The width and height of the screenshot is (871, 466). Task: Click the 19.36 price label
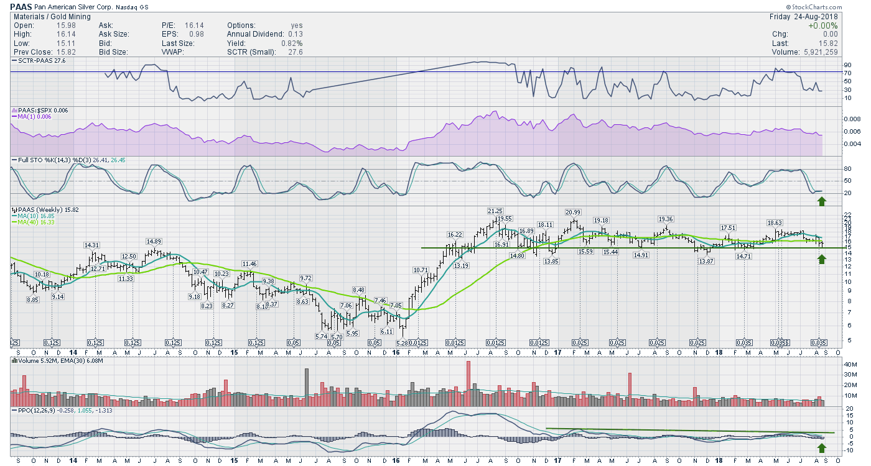[666, 219]
